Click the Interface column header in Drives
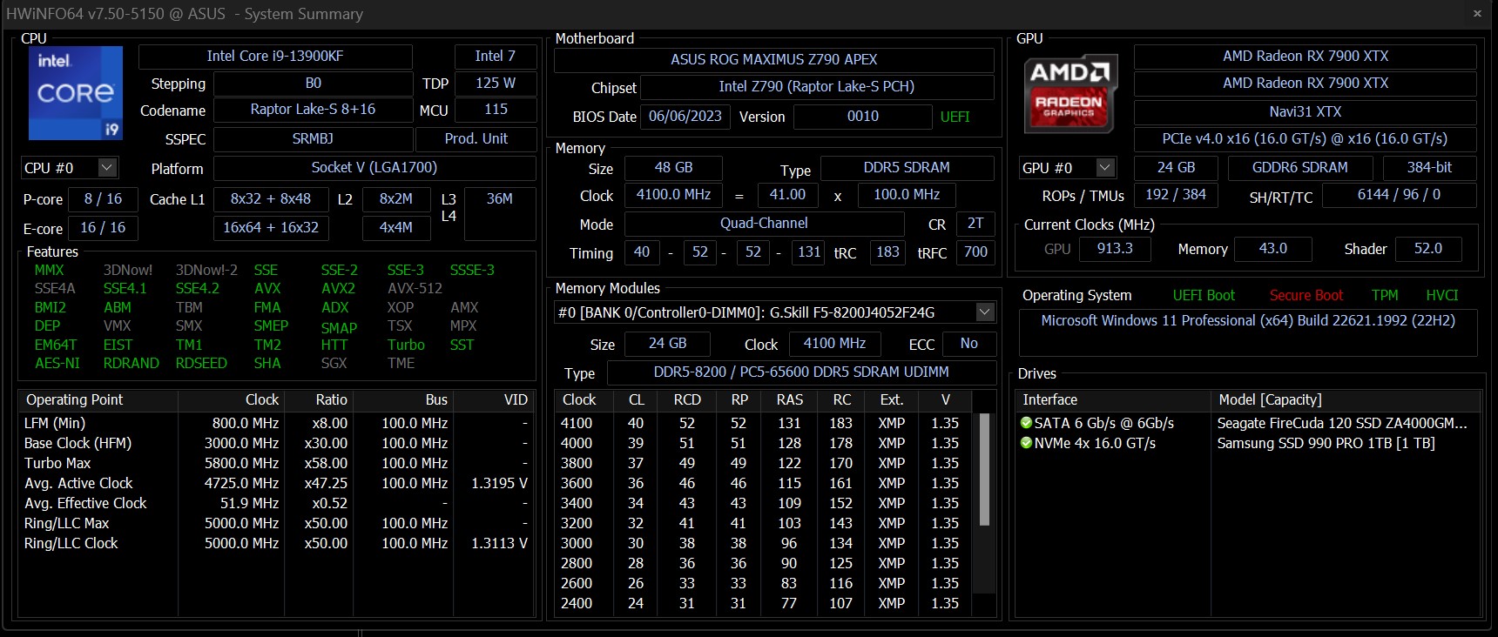This screenshot has height=637, width=1498. pyautogui.click(x=1114, y=400)
